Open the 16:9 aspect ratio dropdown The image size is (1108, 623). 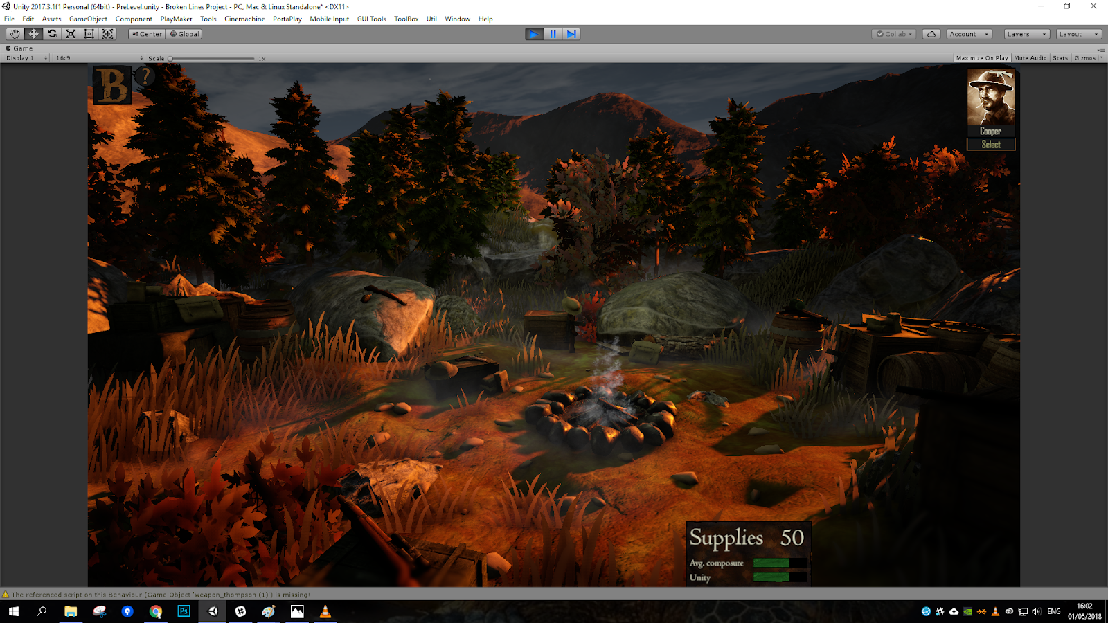[x=99, y=58]
